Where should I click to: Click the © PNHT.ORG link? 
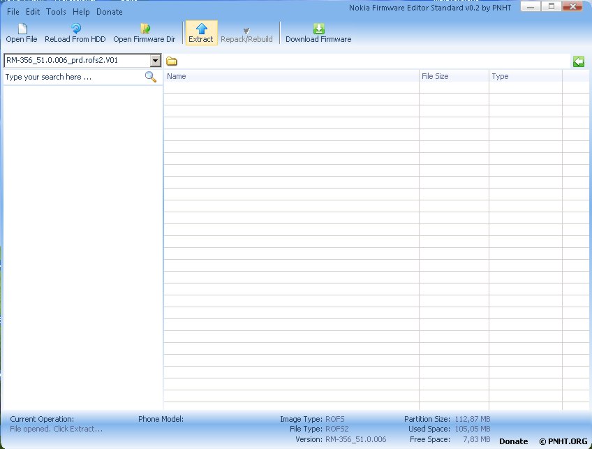click(x=563, y=441)
